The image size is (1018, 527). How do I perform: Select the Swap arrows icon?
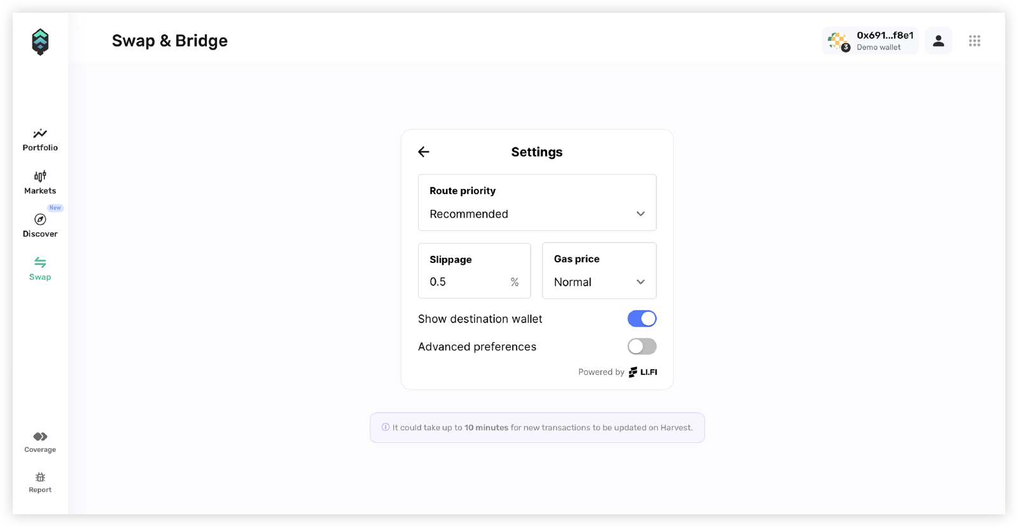click(40, 262)
